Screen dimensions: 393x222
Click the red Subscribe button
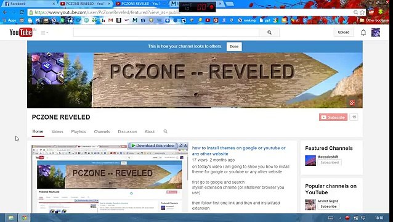pos(333,117)
